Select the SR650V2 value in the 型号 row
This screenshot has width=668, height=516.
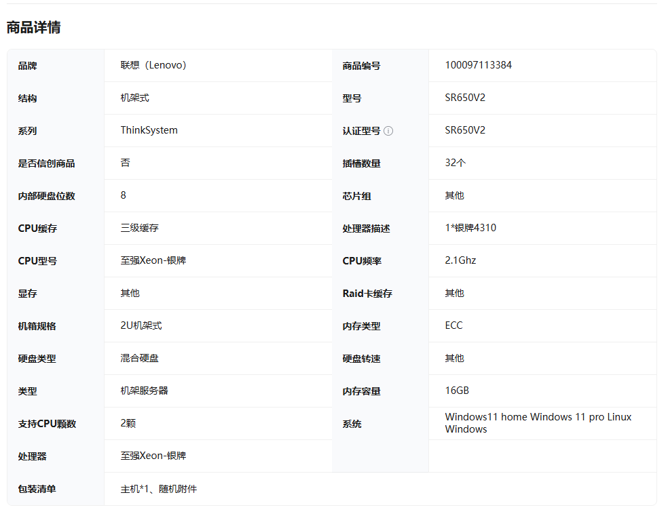(465, 98)
